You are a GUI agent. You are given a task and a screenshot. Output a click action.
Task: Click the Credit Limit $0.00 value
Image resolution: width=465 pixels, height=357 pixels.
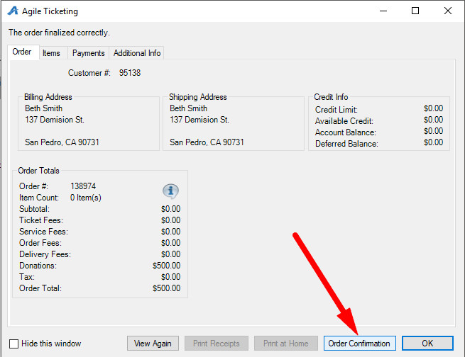(x=433, y=108)
